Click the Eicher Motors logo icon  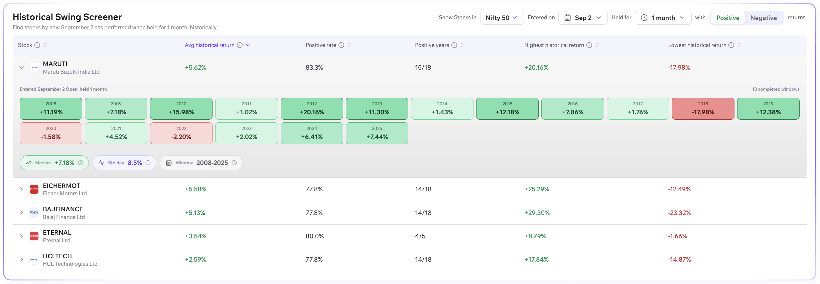pyautogui.click(x=34, y=189)
